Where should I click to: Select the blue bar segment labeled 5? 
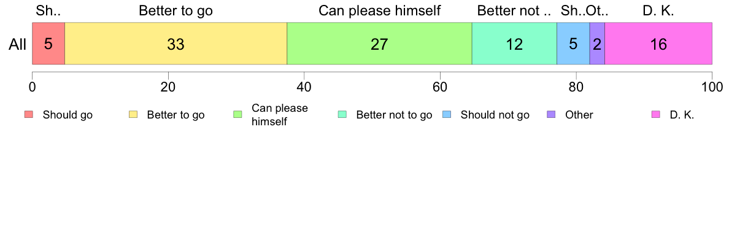pyautogui.click(x=573, y=43)
